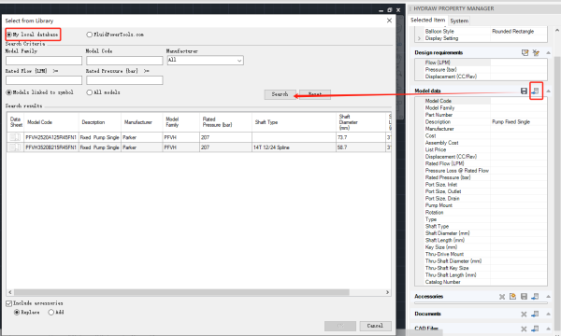
Task: Click the Model data library select icon
Action: [536, 91]
